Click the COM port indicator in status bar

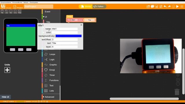point(8,101)
